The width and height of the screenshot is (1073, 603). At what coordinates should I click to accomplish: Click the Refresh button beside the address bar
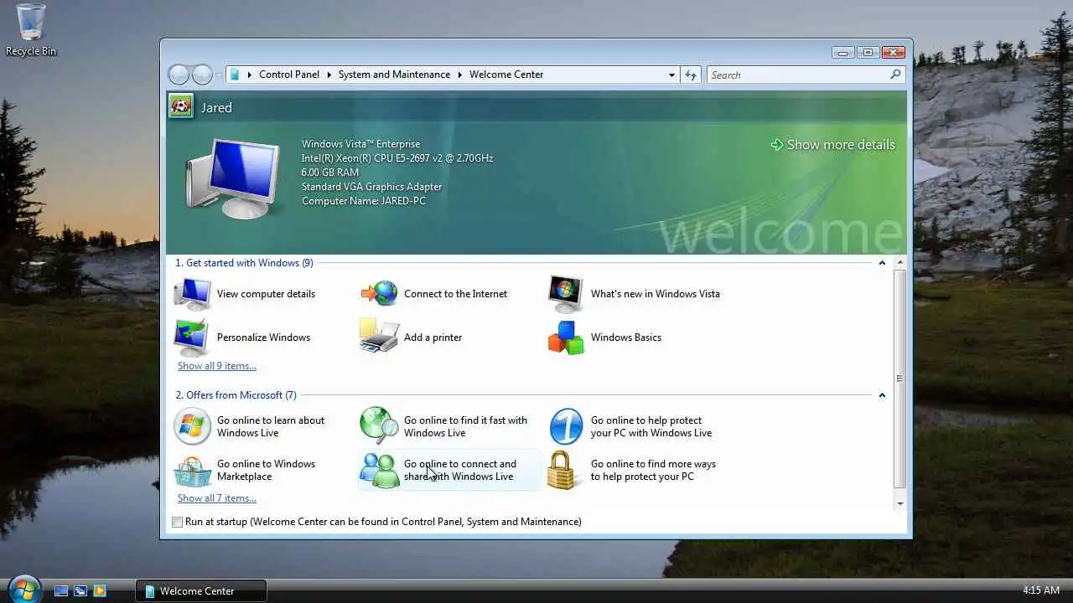tap(691, 75)
